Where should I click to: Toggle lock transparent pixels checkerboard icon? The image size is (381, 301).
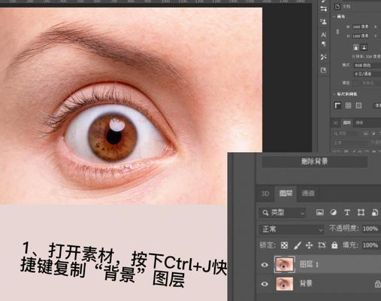[284, 245]
